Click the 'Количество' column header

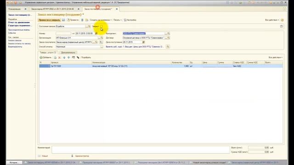pyautogui.click(x=180, y=62)
